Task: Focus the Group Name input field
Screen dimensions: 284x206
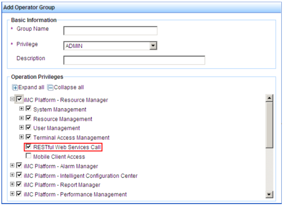Action: pyautogui.click(x=110, y=31)
